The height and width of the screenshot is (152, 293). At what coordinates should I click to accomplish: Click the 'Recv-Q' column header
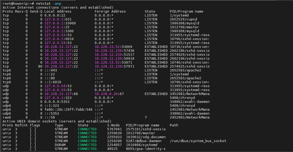point(21,12)
